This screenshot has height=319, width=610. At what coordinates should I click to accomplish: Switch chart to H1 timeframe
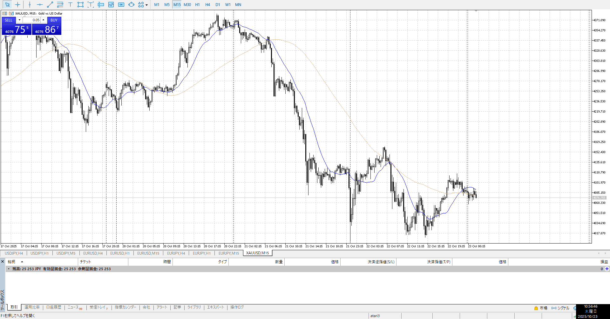click(x=197, y=4)
